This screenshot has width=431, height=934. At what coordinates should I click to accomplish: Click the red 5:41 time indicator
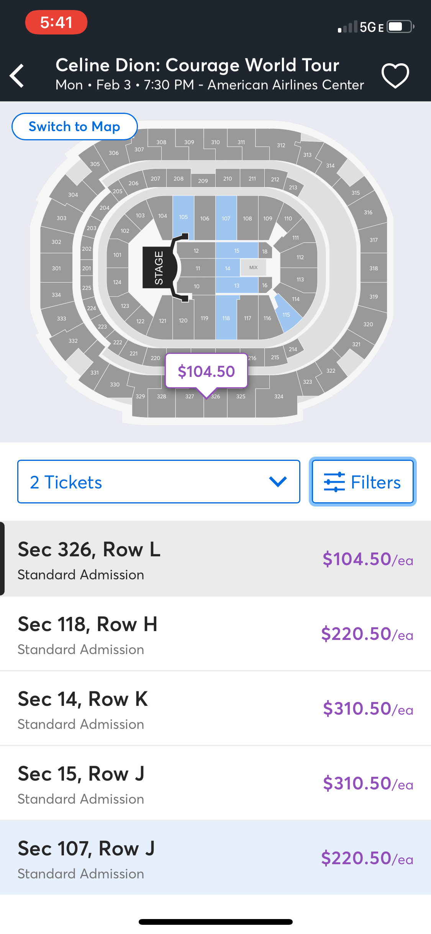pos(56,22)
